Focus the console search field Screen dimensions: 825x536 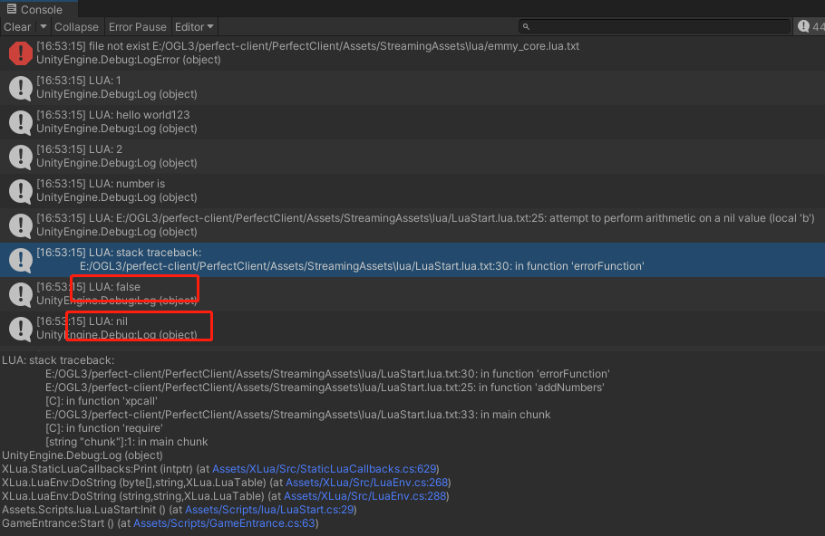pyautogui.click(x=655, y=26)
